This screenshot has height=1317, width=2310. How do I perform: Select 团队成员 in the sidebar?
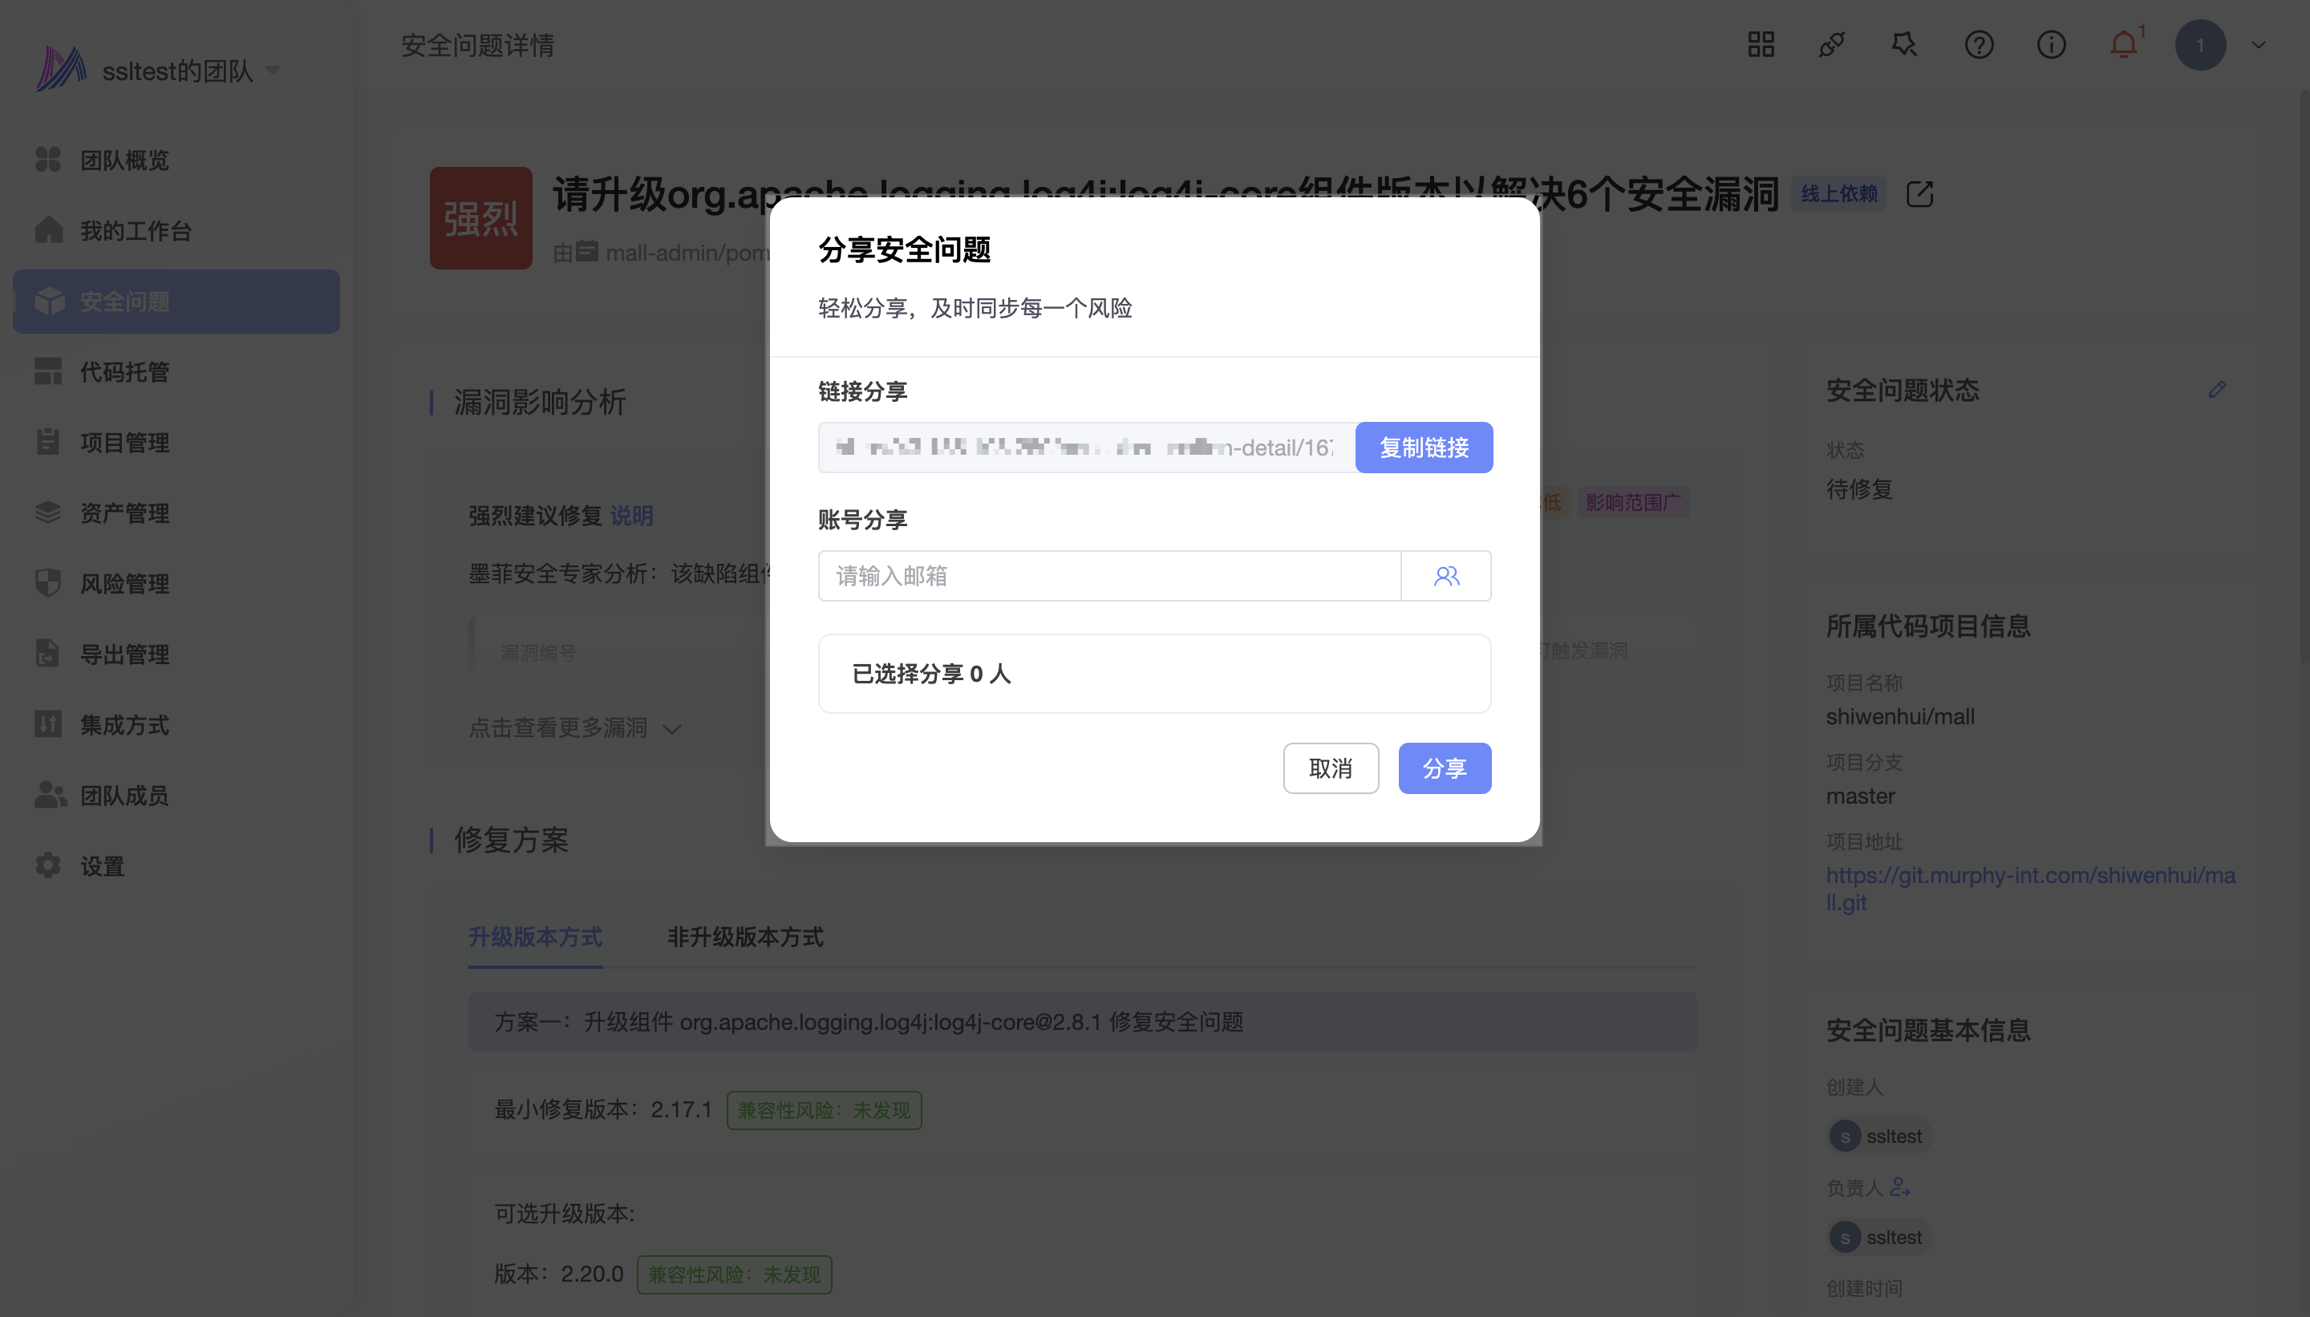(124, 795)
